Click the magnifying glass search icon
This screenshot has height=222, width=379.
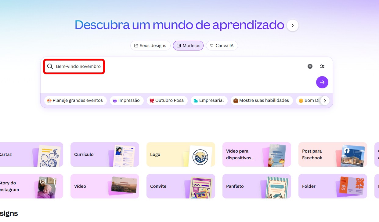(50, 66)
